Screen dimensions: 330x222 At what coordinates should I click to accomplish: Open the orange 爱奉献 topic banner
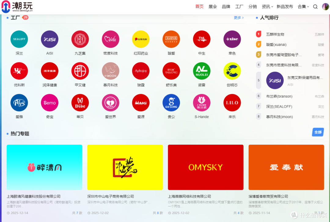[286, 167]
